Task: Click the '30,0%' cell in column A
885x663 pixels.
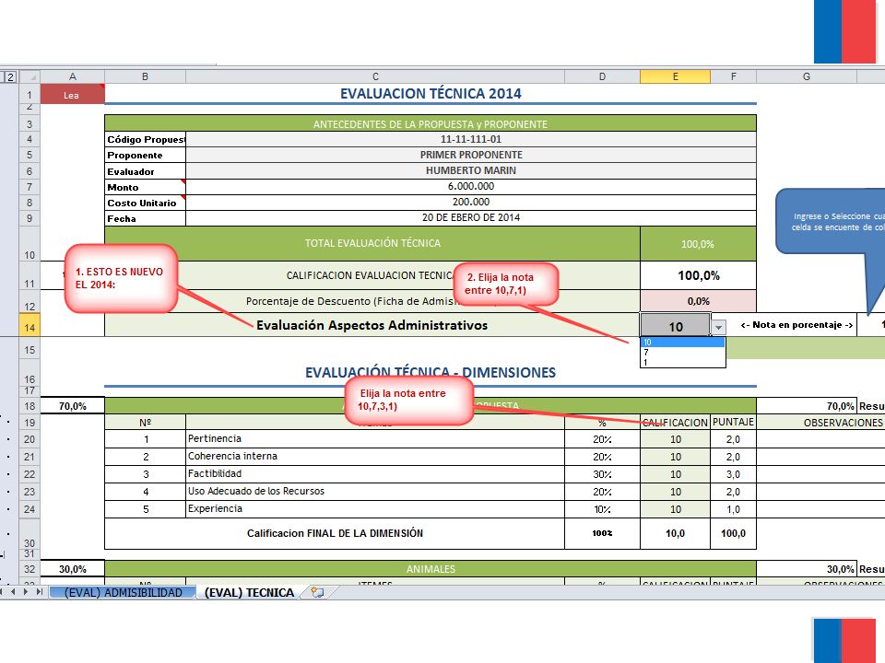Action: click(x=72, y=569)
